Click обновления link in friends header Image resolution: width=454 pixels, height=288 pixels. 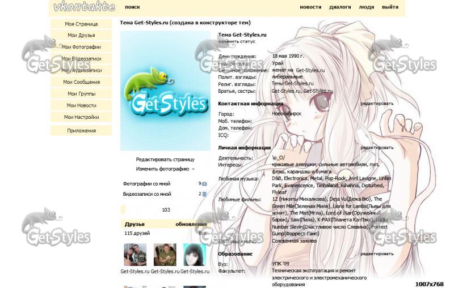pyautogui.click(x=191, y=224)
